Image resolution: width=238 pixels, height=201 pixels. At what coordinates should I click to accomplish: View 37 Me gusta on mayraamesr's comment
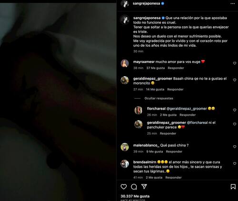point(156,68)
